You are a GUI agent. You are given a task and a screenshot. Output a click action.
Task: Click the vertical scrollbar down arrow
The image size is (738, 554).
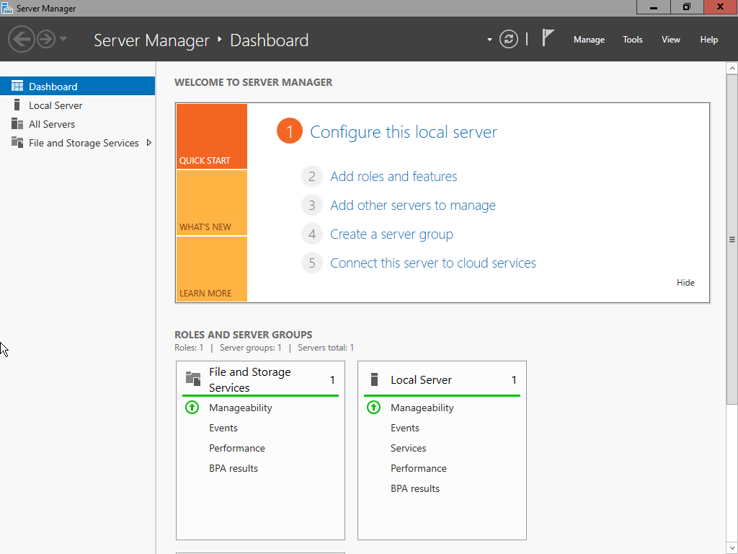(x=731, y=547)
